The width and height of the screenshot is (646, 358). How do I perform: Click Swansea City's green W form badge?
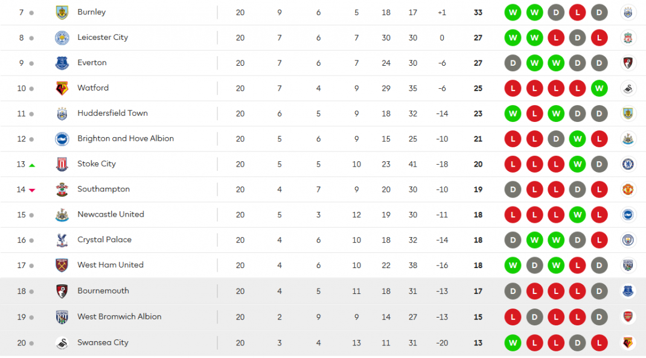pos(513,343)
